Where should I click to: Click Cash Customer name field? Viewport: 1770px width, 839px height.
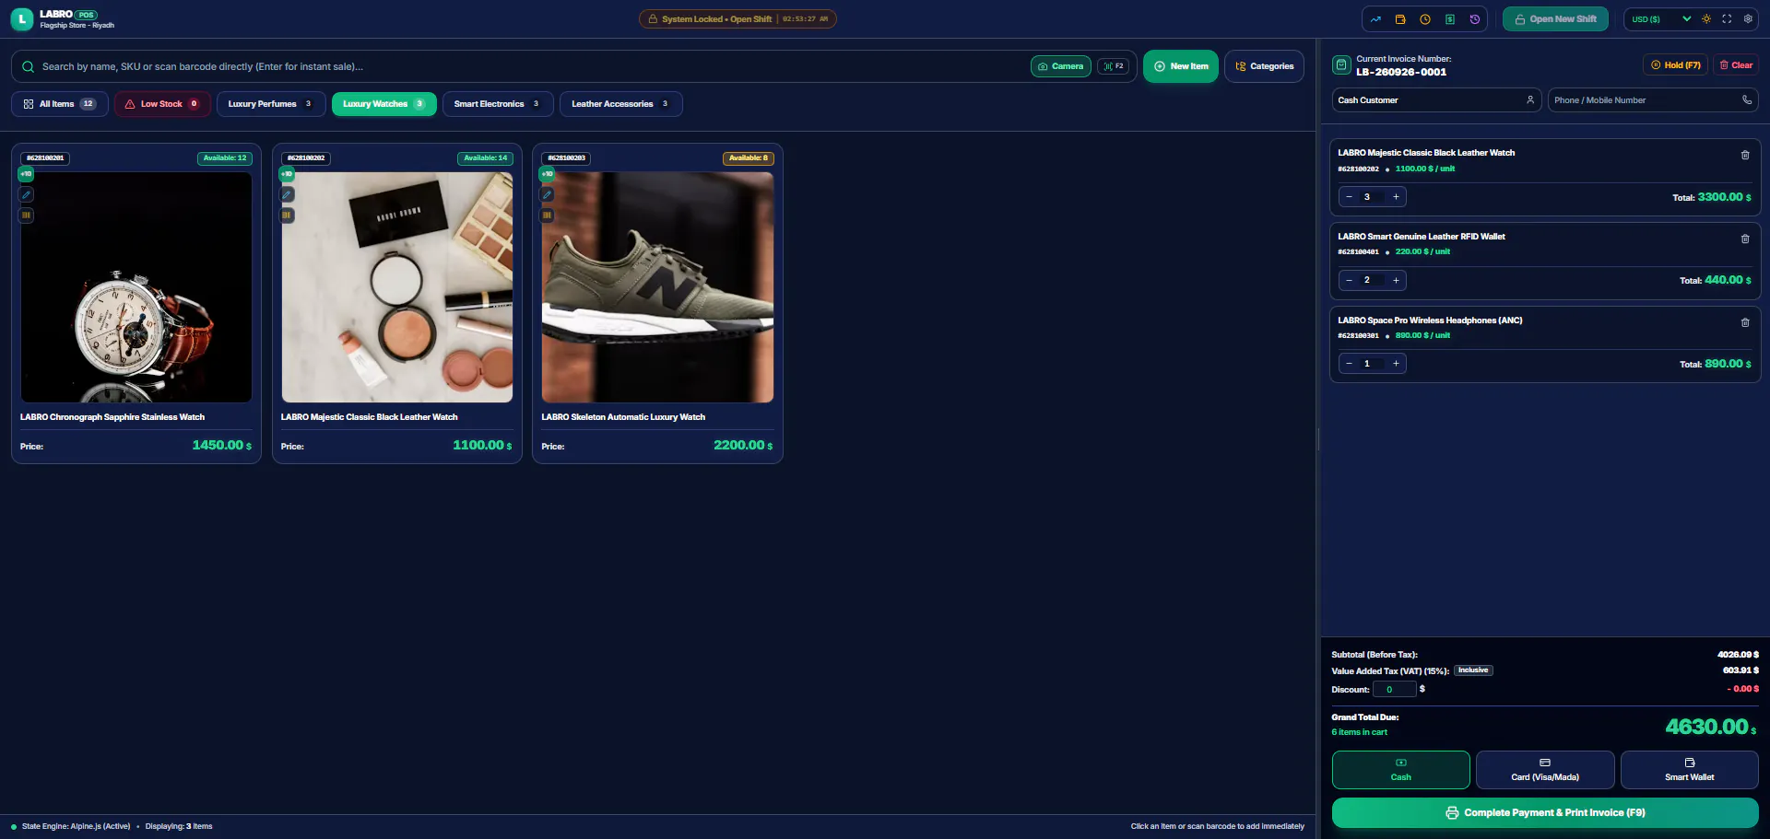(x=1436, y=100)
